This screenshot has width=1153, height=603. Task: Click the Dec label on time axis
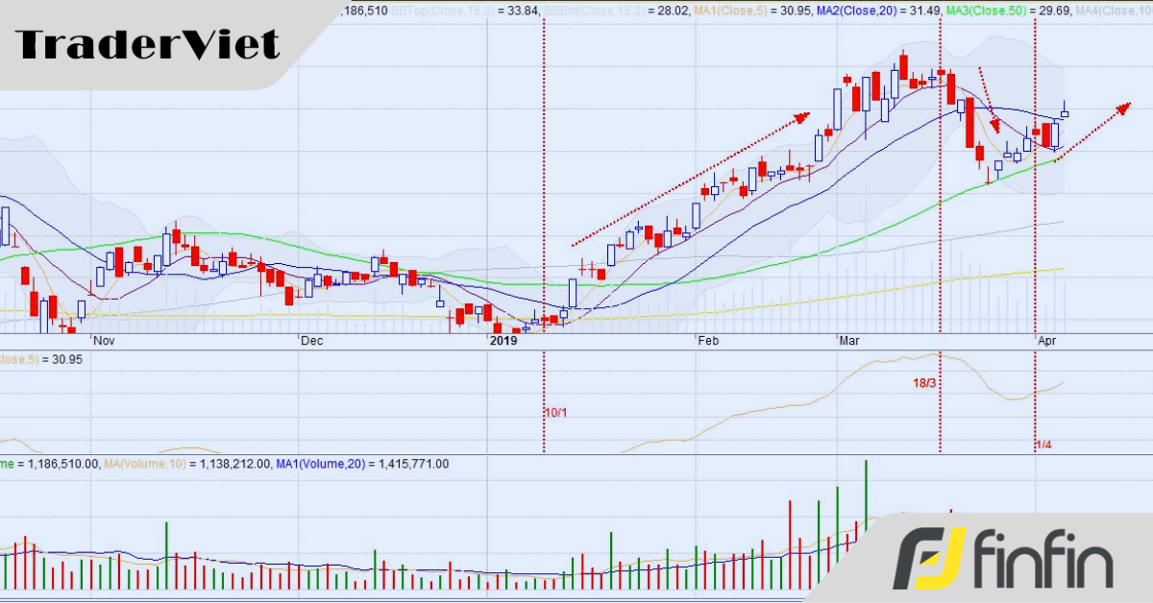[310, 341]
